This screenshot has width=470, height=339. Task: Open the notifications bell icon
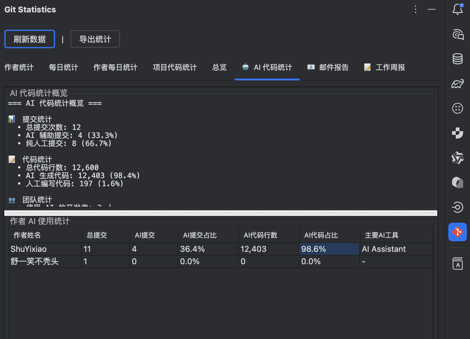tap(457, 9)
